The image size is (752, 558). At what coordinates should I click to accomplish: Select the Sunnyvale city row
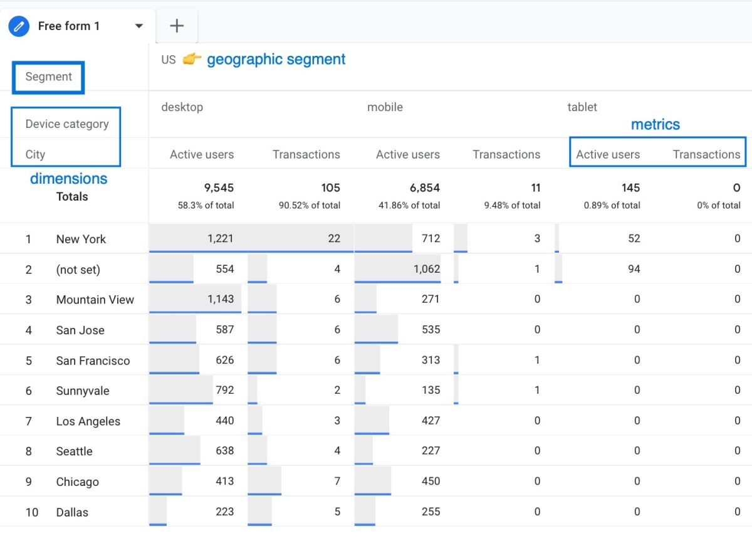pyautogui.click(x=83, y=391)
